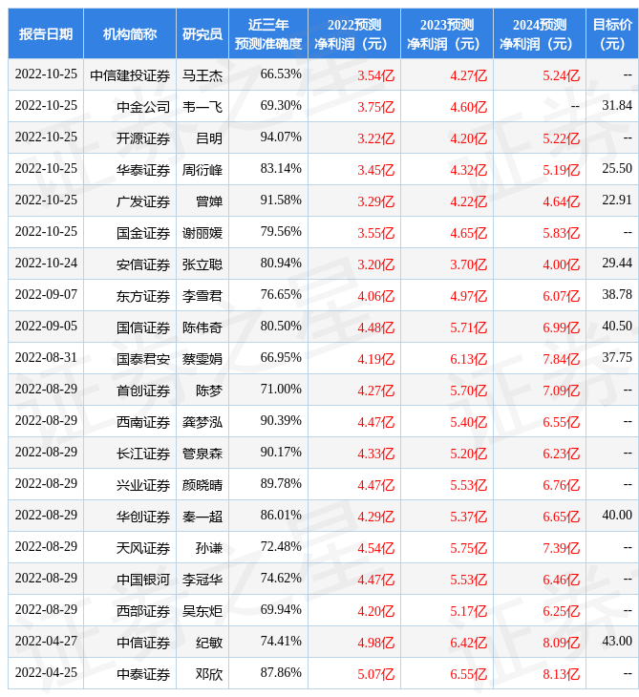
Task: Click analyst name 龚梦泓
Action: (x=202, y=422)
